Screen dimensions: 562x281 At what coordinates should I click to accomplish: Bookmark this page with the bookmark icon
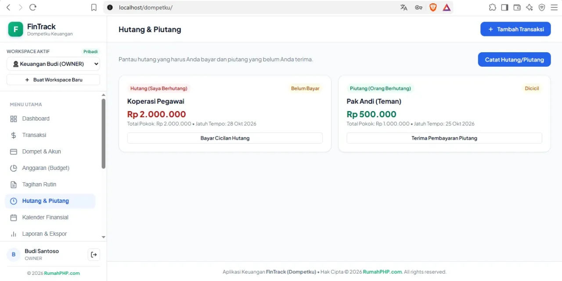pyautogui.click(x=94, y=7)
